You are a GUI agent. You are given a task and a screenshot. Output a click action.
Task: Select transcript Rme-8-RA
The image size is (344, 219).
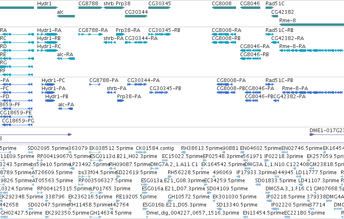312,51
